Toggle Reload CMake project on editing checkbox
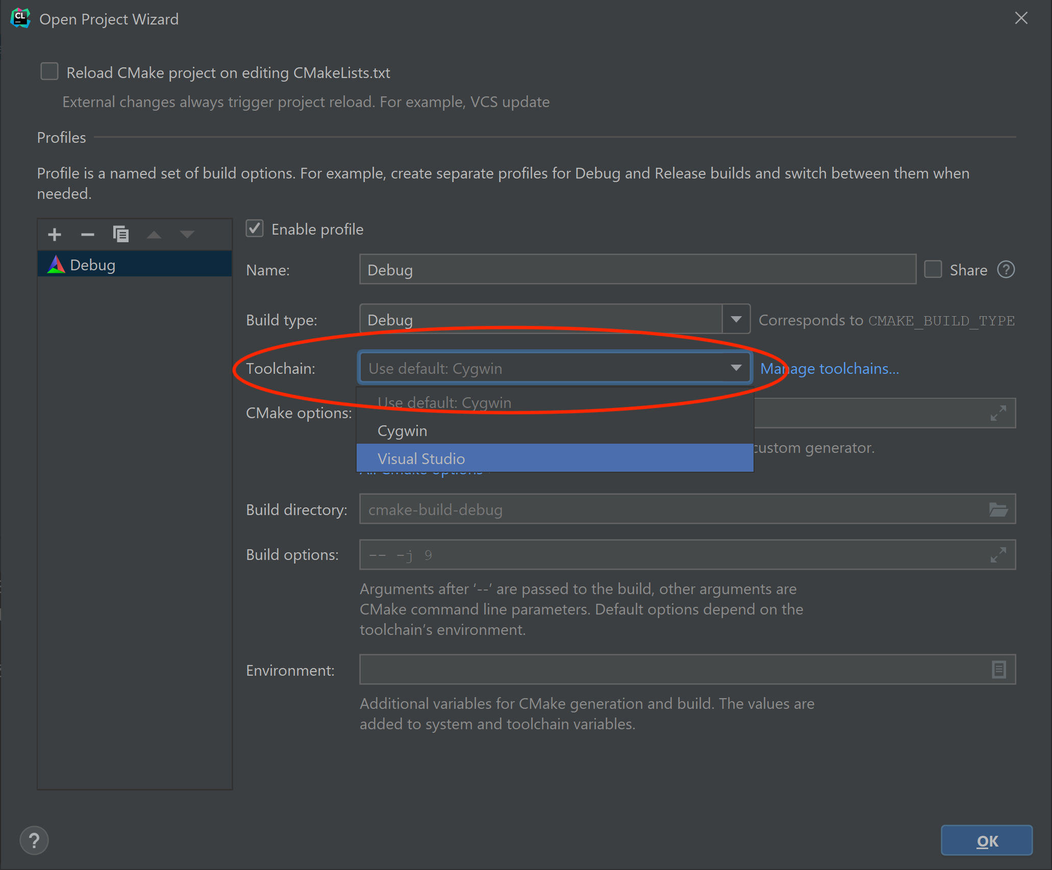This screenshot has height=870, width=1052. [x=49, y=71]
